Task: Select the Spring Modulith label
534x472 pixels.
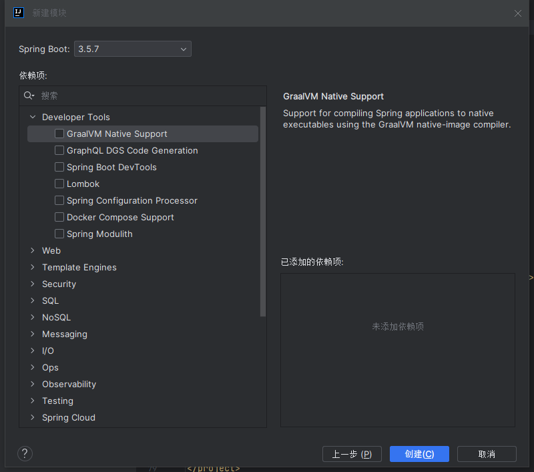Action: click(99, 234)
